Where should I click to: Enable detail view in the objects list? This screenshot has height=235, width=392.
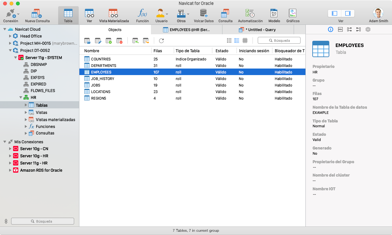tap(237, 40)
